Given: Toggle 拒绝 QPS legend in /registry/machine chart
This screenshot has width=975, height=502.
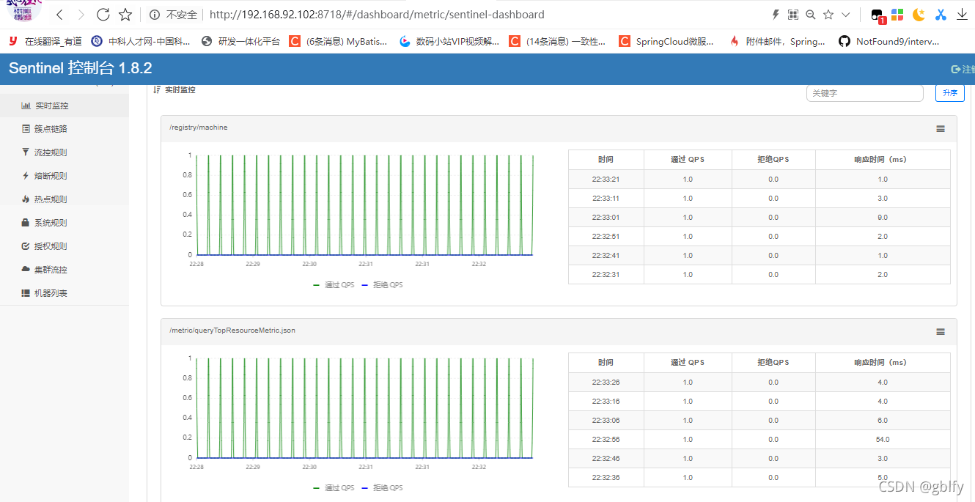Looking at the screenshot, I should pos(382,284).
